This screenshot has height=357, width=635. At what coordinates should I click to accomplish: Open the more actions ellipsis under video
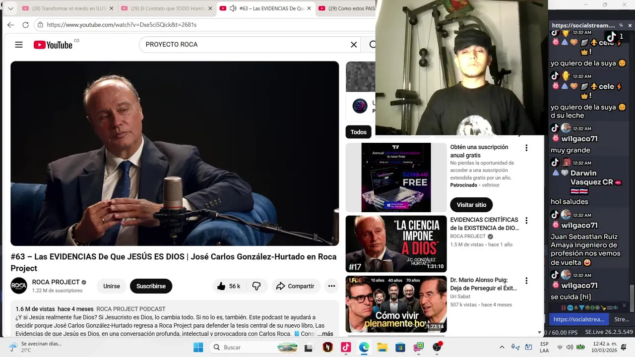331,286
